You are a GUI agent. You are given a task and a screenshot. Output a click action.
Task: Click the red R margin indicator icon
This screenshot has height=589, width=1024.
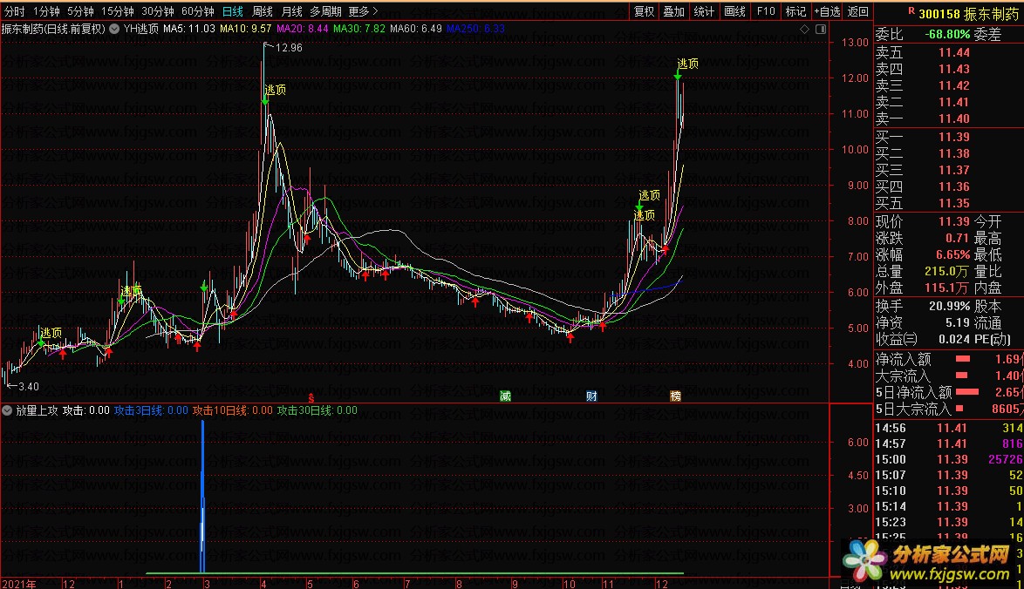tap(911, 11)
